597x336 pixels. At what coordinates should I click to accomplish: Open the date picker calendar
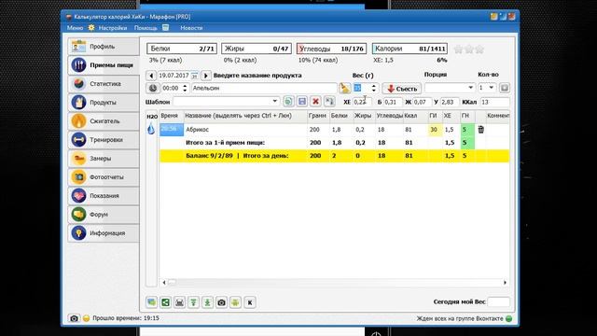click(194, 76)
